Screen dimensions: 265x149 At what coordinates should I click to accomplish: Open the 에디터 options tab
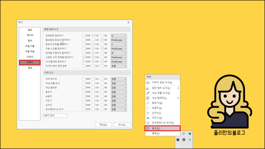(30, 35)
